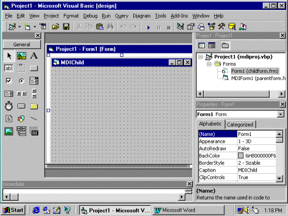Launch Internet Explorer from quick launch
The width and height of the screenshot is (288, 216).
pos(36,210)
